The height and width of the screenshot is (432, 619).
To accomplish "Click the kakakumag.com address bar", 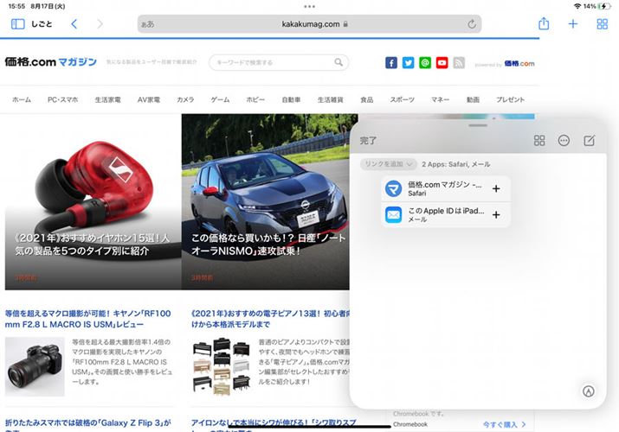I will [312, 24].
